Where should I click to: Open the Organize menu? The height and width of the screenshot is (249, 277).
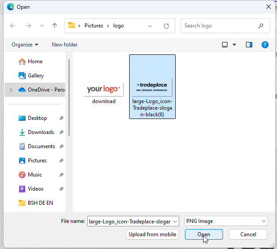tap(25, 45)
